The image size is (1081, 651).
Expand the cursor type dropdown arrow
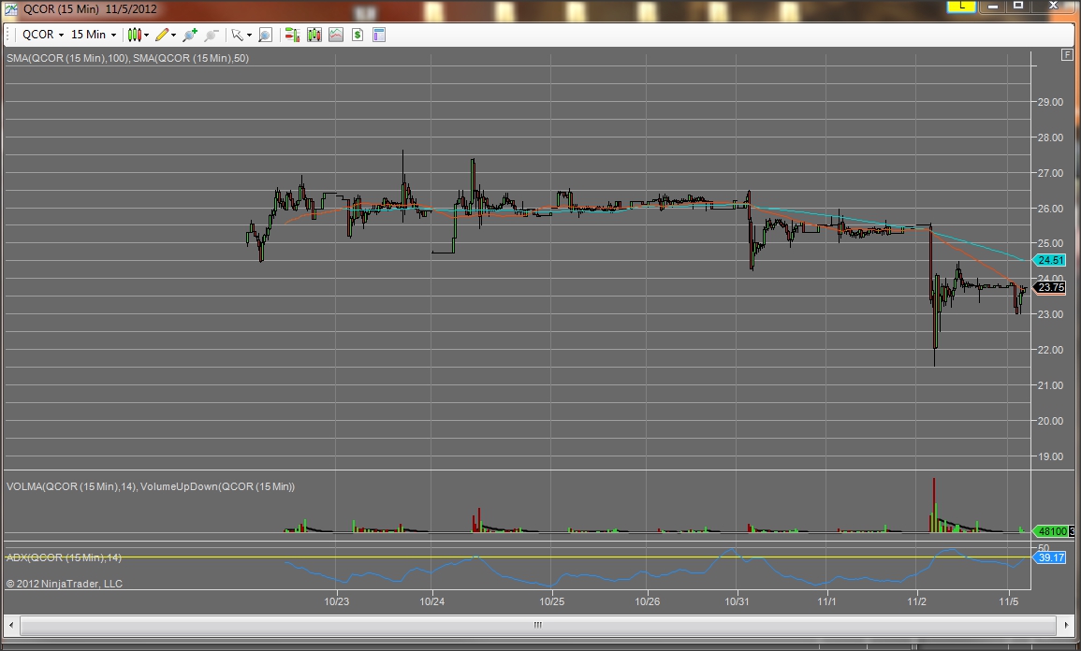point(249,36)
